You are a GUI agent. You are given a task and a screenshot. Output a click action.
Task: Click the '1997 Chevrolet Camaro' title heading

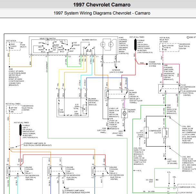(x=102, y=5)
